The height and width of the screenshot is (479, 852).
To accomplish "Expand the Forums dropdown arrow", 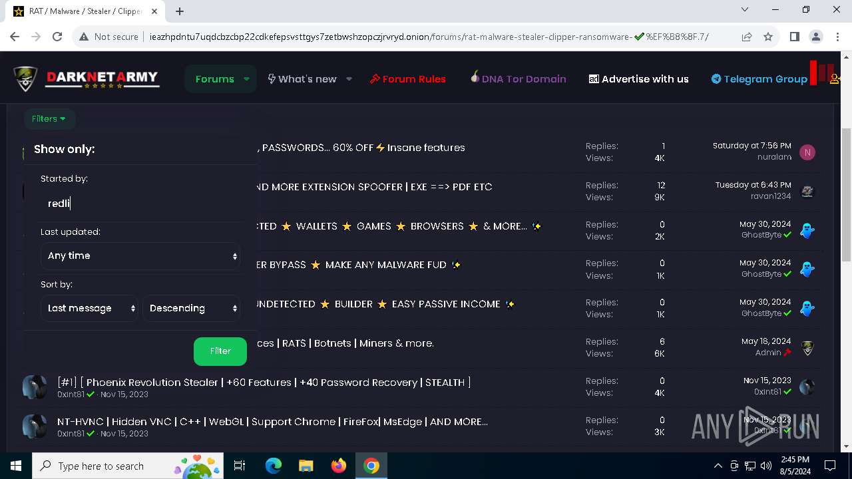I will pyautogui.click(x=246, y=79).
